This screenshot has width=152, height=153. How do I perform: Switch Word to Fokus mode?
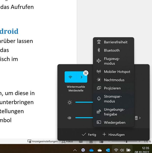pos(67,142)
